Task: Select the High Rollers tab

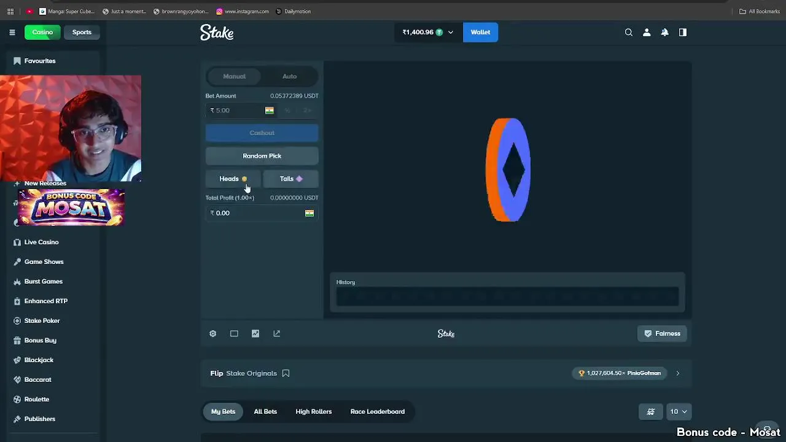Action: (313, 411)
